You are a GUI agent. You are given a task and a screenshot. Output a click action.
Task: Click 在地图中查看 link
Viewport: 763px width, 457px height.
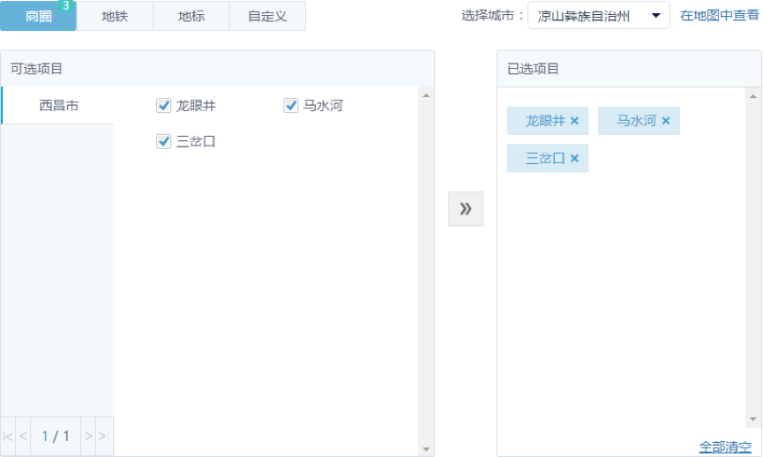[719, 16]
